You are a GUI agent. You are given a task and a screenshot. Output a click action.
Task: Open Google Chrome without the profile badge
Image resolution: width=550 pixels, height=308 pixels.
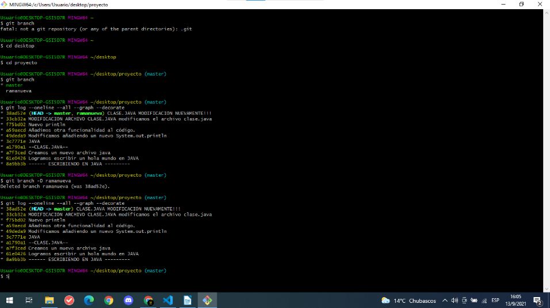point(109,301)
